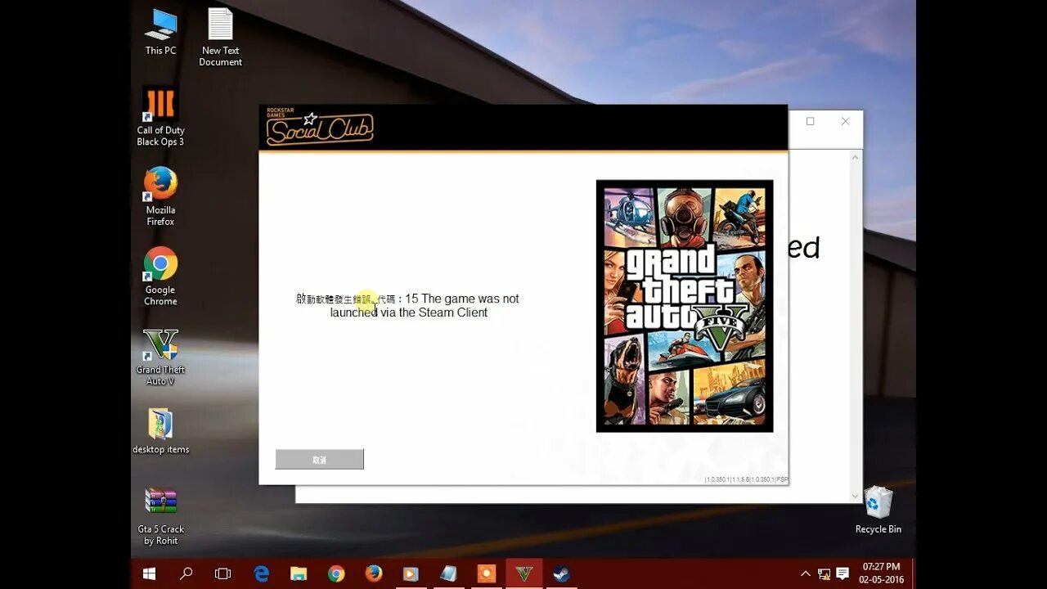Image resolution: width=1047 pixels, height=589 pixels.
Task: Open Google Chrome from the taskbar
Action: (x=336, y=573)
